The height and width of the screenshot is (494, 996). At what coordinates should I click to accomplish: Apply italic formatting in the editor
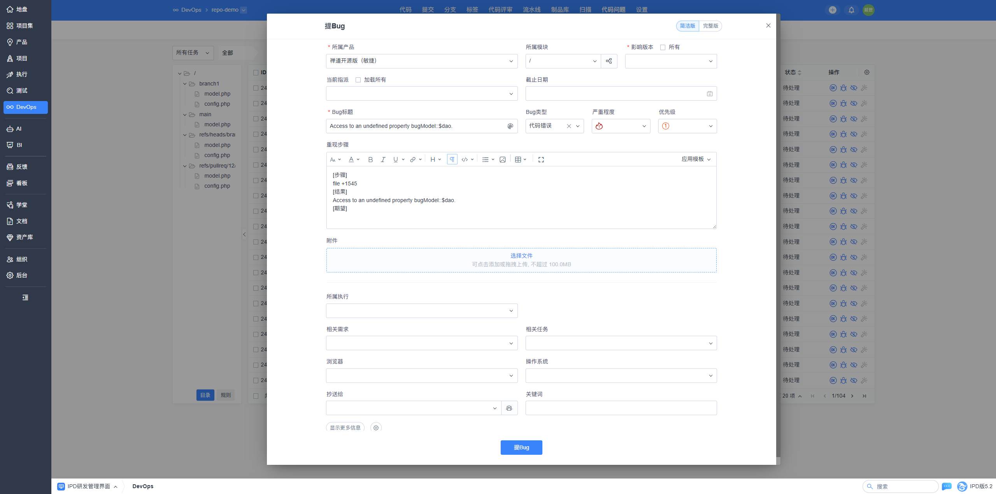pos(383,159)
